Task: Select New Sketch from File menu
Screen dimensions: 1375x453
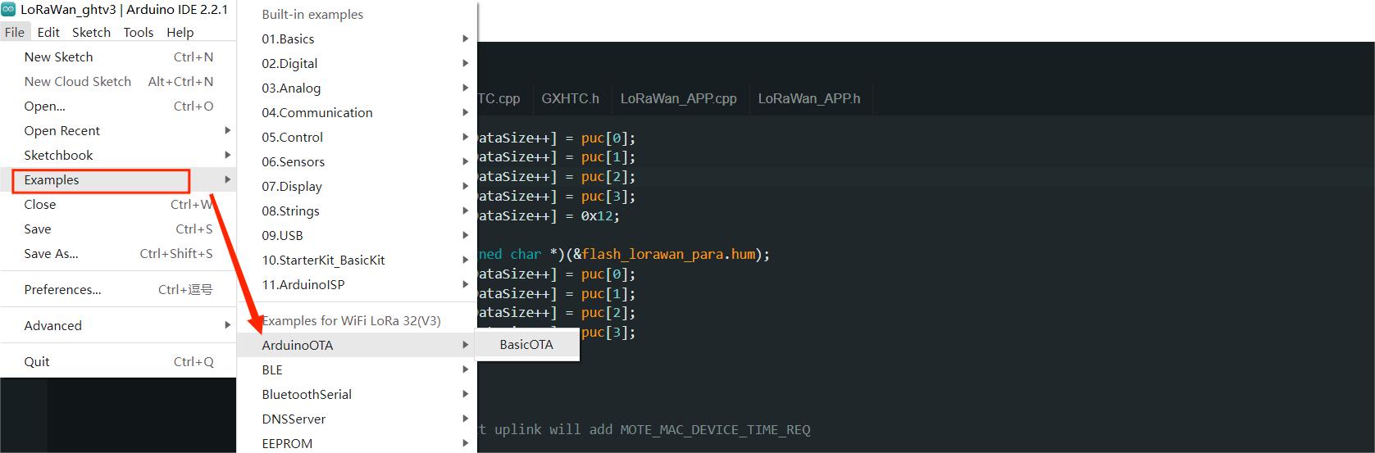Action: point(58,57)
